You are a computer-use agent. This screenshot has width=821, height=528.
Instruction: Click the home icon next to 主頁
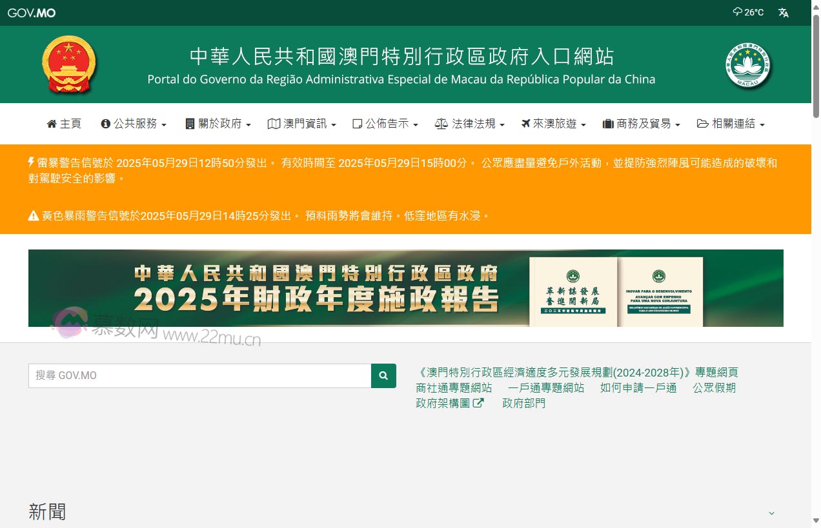click(x=50, y=124)
